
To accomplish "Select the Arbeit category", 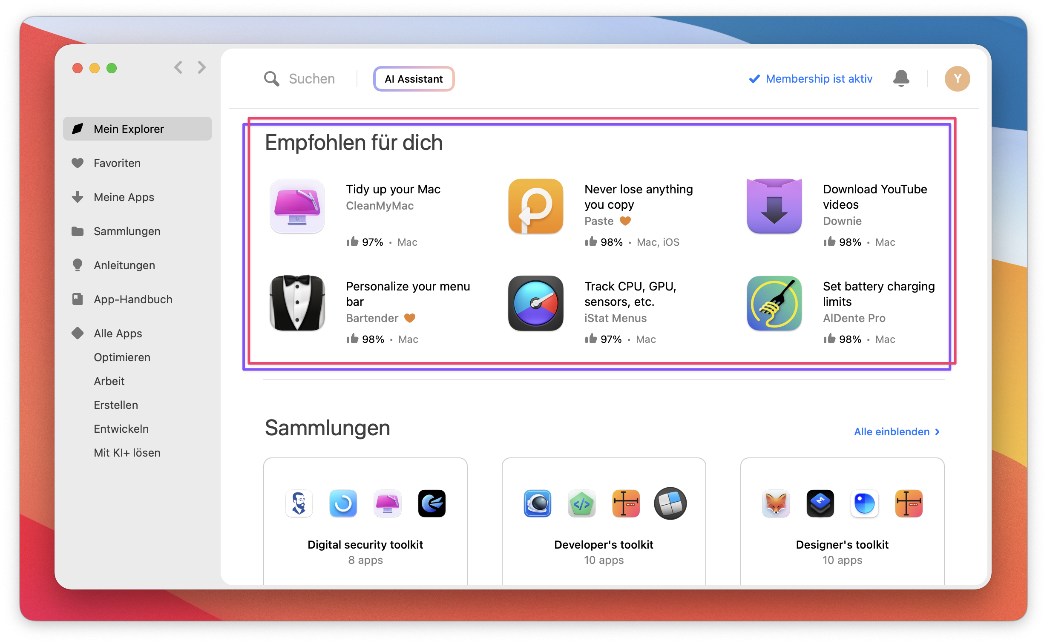I will tap(109, 381).
